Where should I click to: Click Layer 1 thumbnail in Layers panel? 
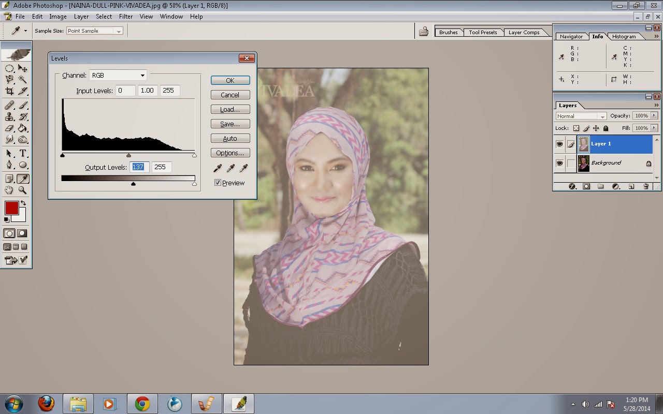click(x=584, y=144)
